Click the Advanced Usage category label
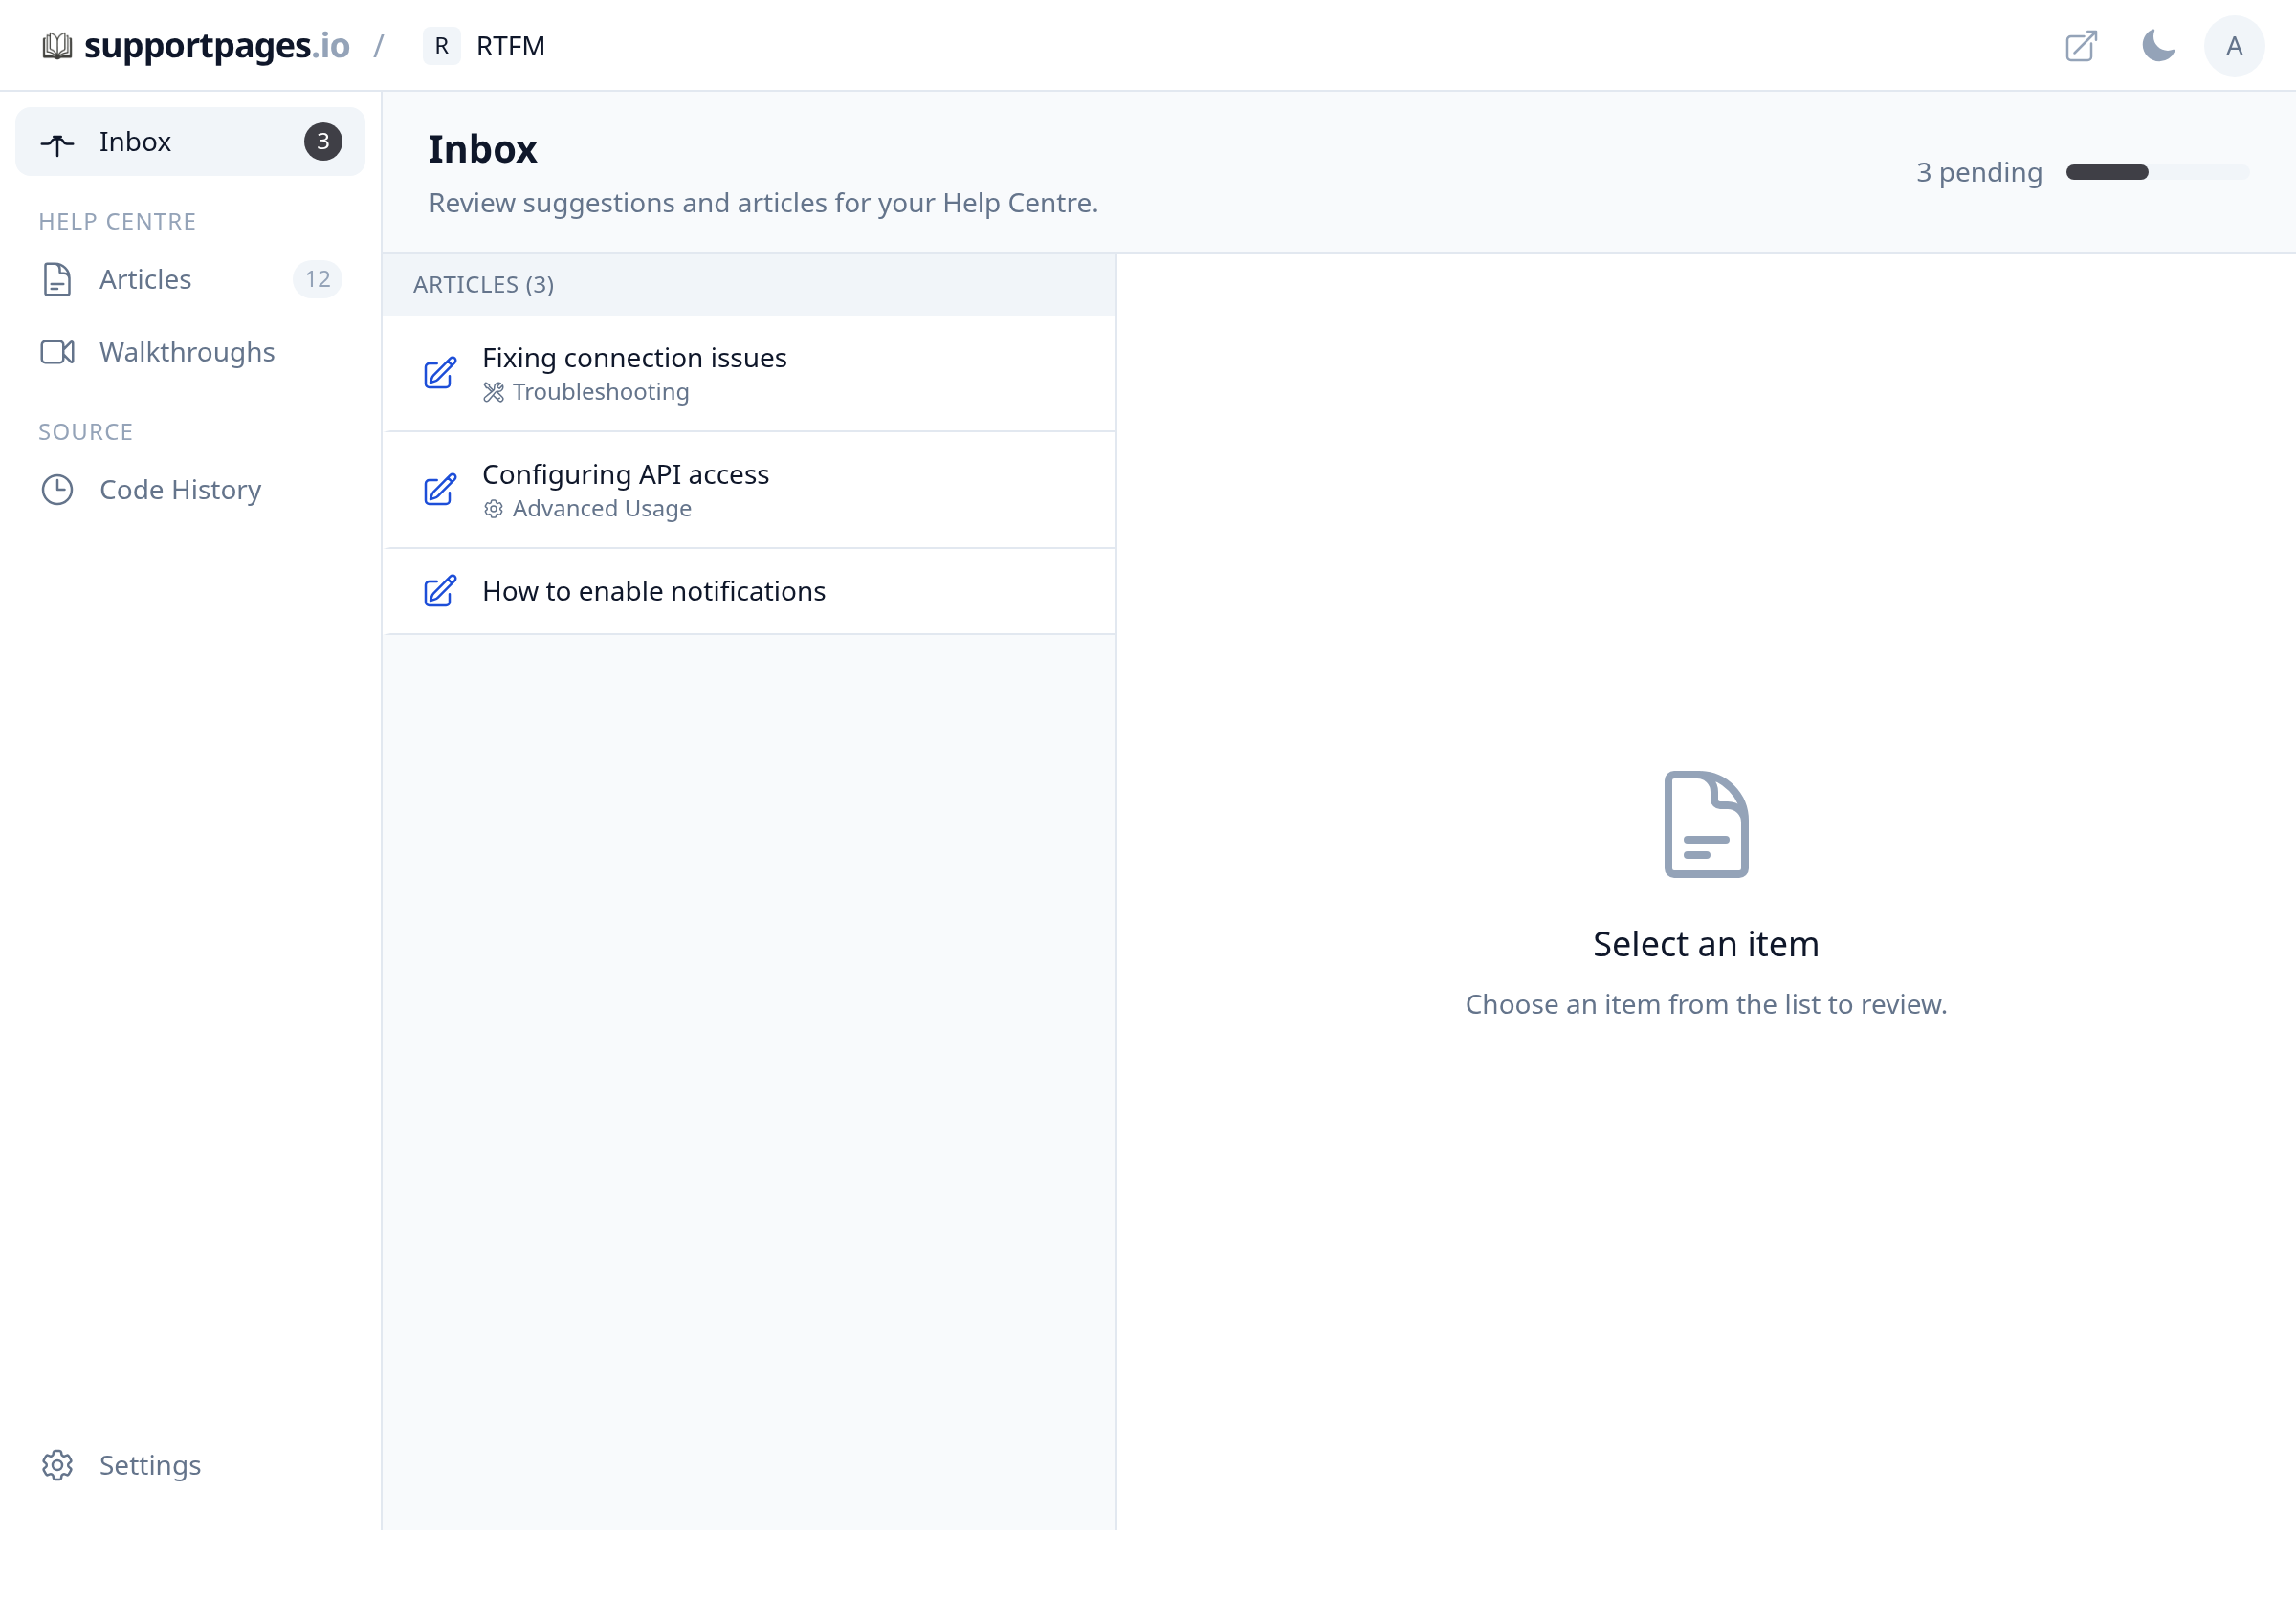 602,510
